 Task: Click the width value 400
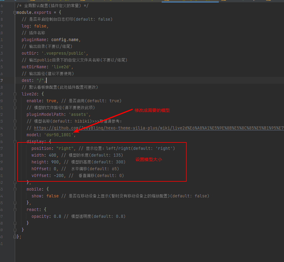tap(53, 155)
